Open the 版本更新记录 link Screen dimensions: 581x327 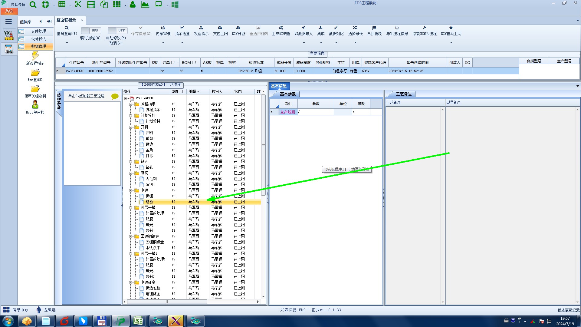point(569,310)
